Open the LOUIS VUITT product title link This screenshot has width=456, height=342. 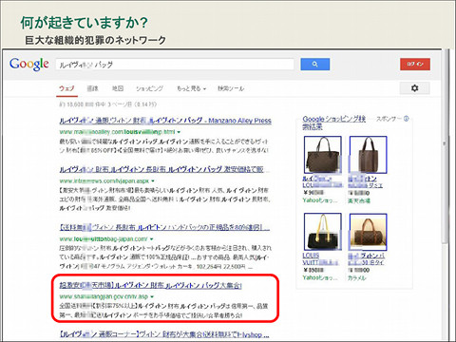[321, 258]
